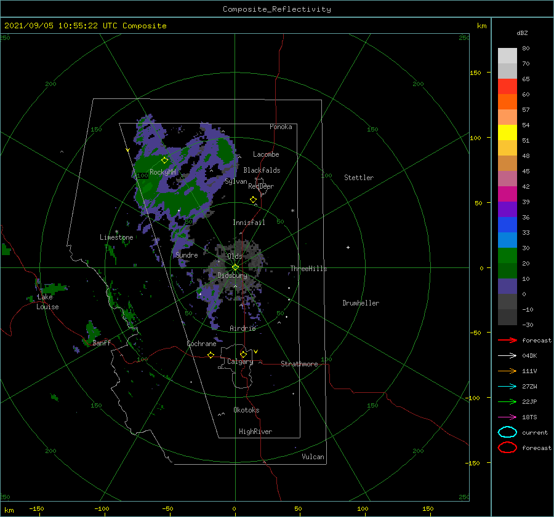Click the blue 33-36 dBZ color swatch

pyautogui.click(x=507, y=224)
